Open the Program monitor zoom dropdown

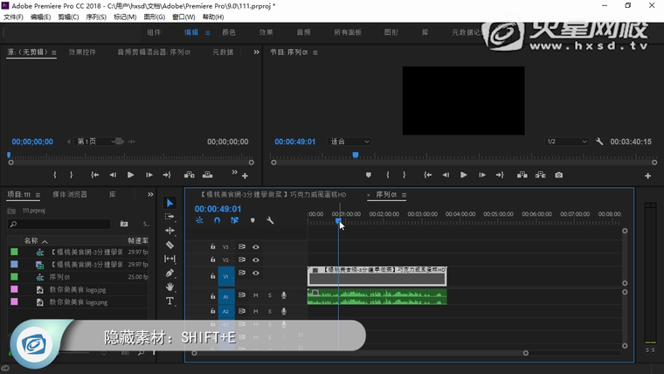click(349, 142)
